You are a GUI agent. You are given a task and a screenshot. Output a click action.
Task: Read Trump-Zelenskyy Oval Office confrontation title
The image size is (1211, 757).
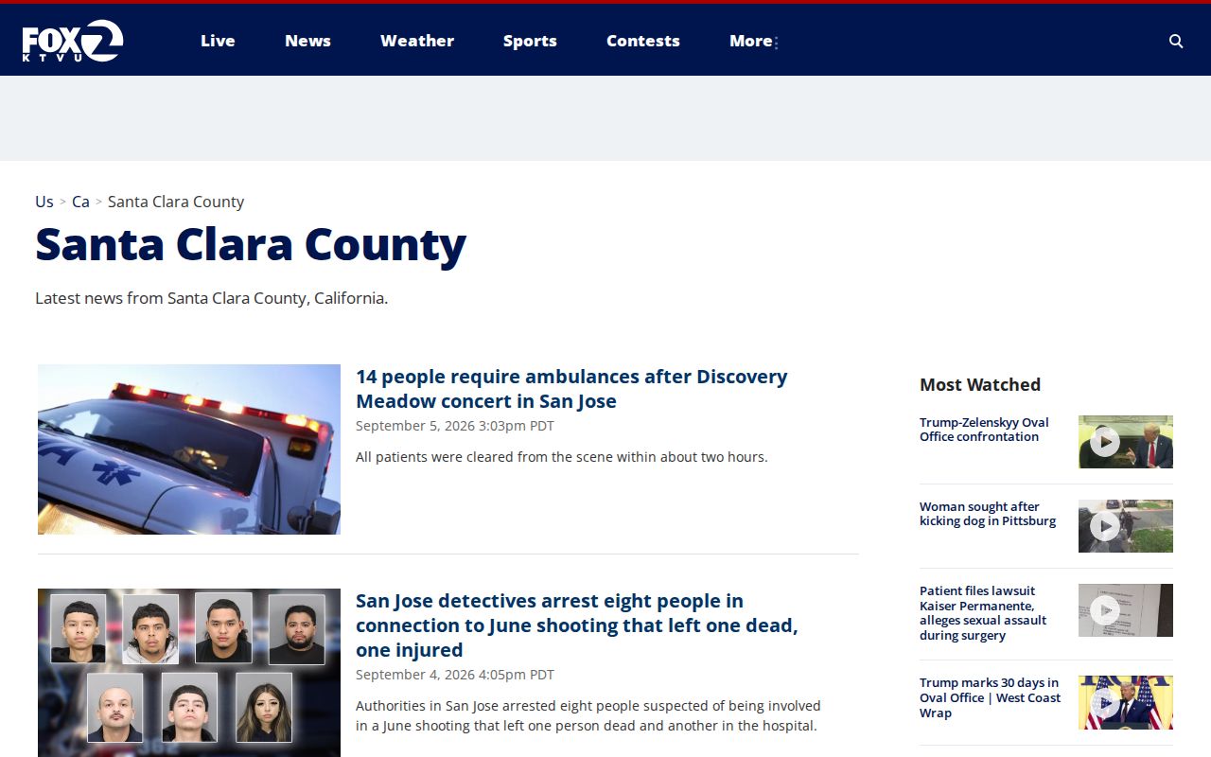point(984,430)
